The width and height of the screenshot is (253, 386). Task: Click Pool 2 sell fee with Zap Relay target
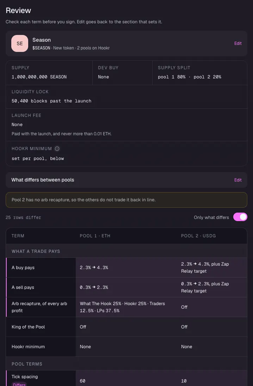coord(205,287)
